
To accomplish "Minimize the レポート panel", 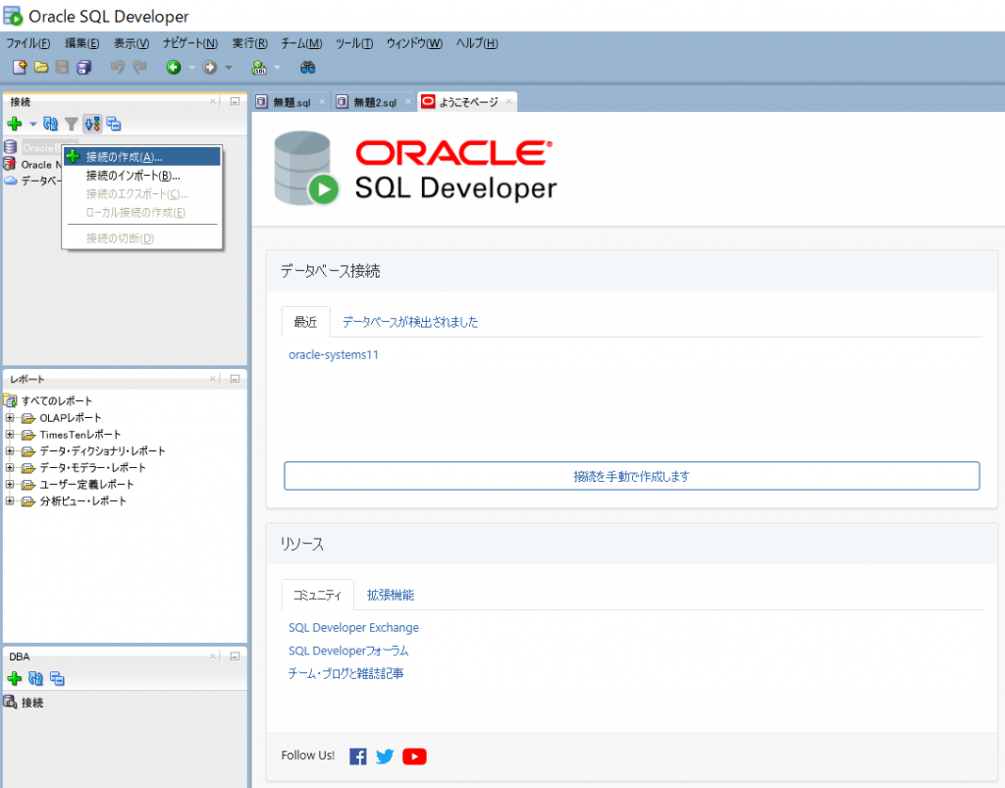I will 235,379.
